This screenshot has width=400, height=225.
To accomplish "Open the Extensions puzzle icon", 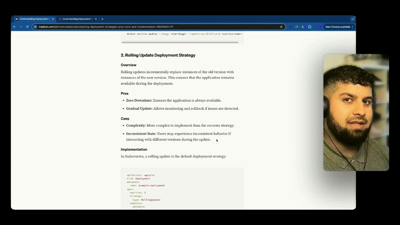I will (x=310, y=27).
